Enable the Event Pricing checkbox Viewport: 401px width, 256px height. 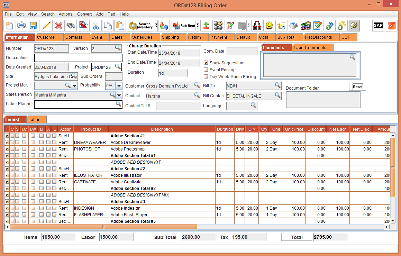point(206,70)
